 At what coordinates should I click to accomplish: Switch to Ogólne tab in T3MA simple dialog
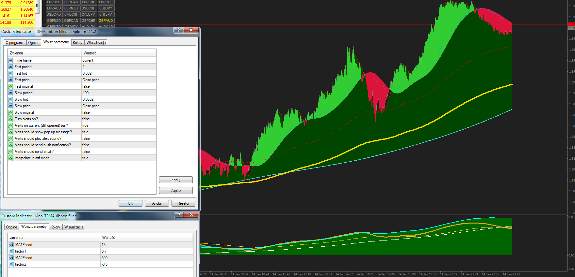pyautogui.click(x=34, y=43)
